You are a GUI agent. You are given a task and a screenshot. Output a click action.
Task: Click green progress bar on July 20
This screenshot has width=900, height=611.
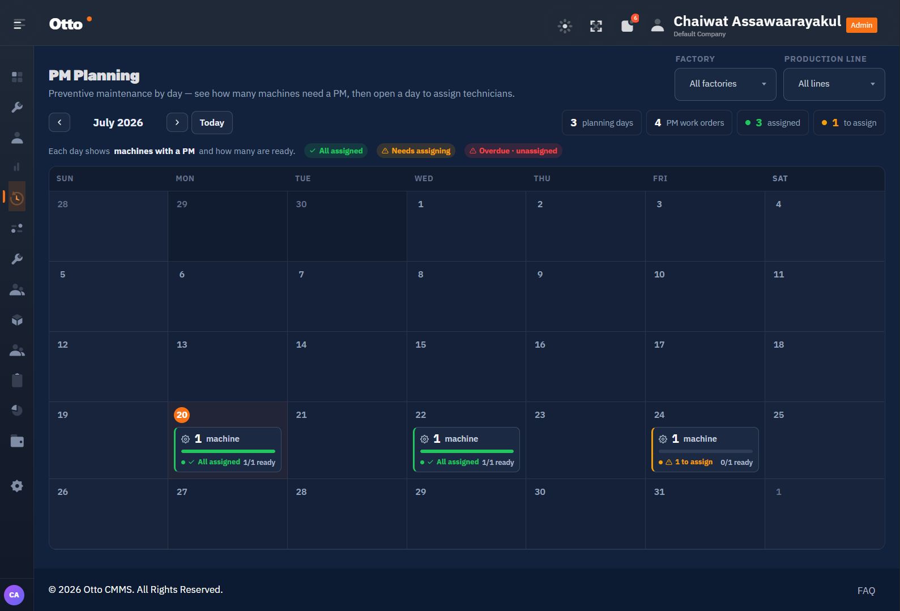(228, 451)
